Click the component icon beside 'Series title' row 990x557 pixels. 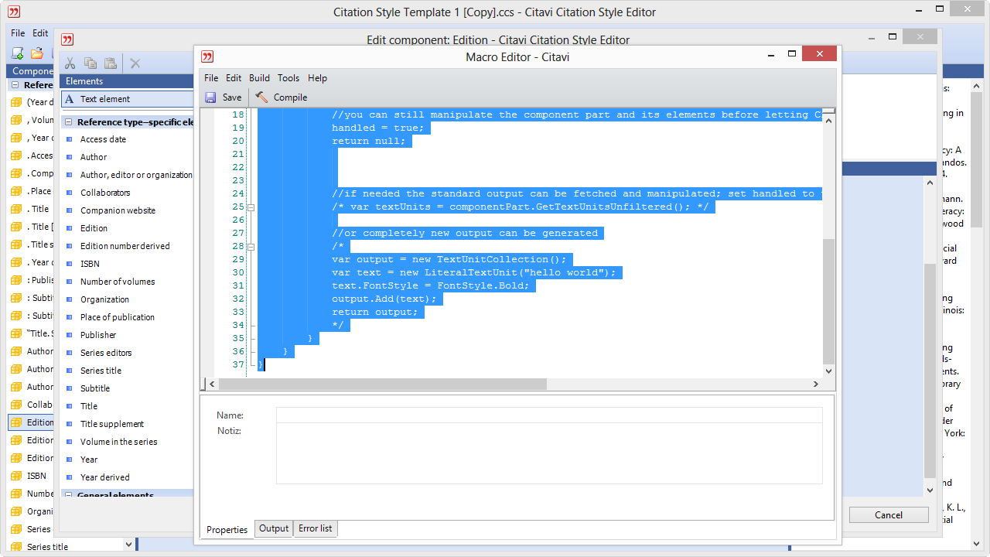tap(16, 547)
